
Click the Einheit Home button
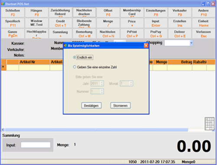point(204,23)
